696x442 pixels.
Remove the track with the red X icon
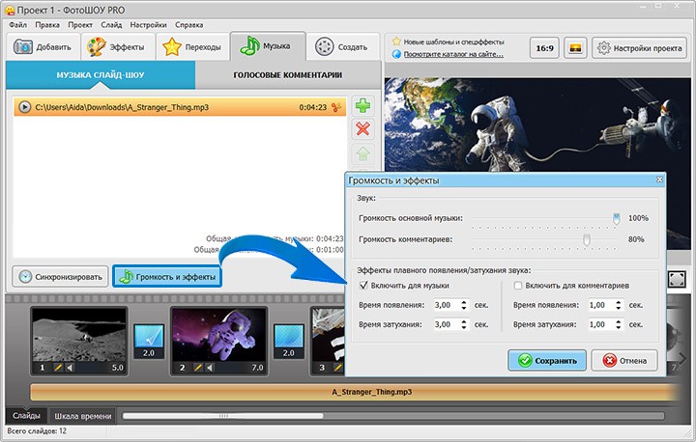pos(362,129)
